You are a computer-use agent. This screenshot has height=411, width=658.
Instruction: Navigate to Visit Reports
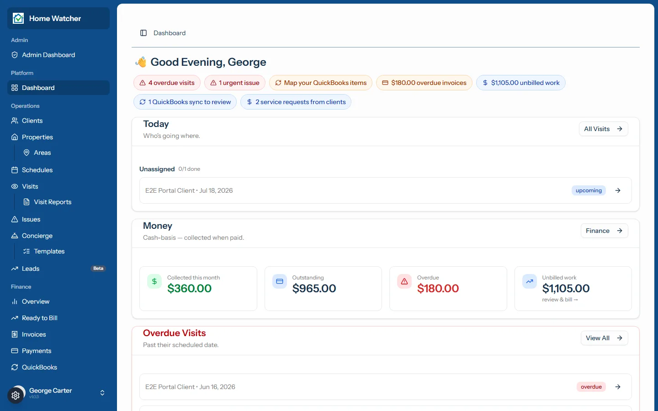pos(64,202)
